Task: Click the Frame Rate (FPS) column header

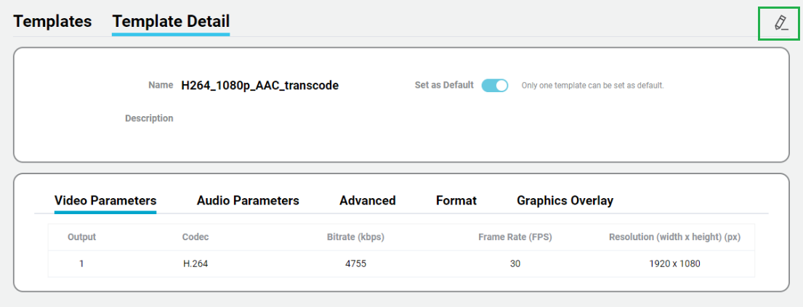Action: coord(515,237)
